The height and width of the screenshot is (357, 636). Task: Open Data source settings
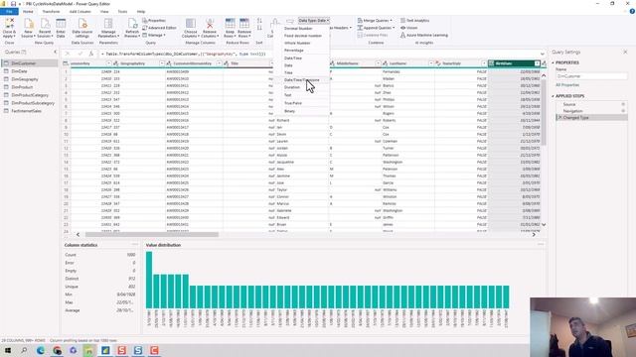tap(82, 29)
